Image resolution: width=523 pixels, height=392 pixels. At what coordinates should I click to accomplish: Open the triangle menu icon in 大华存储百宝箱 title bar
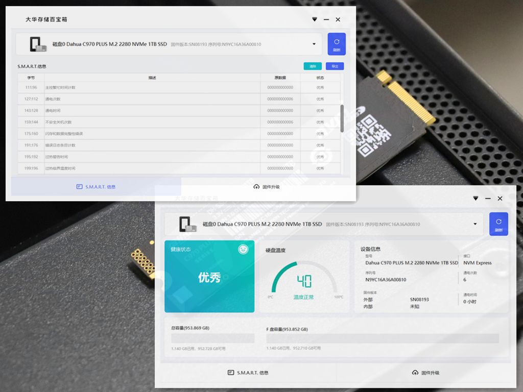pyautogui.click(x=315, y=19)
